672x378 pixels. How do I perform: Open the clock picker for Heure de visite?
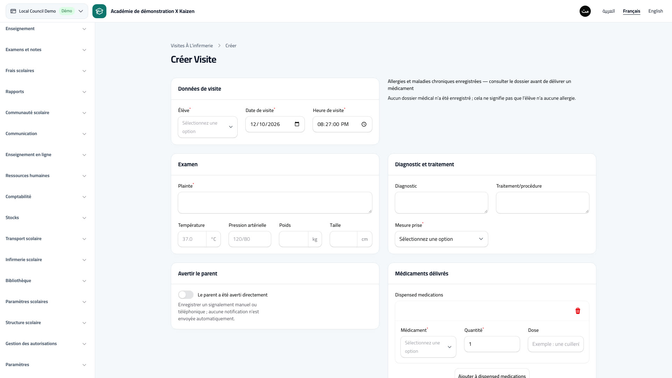point(364,124)
